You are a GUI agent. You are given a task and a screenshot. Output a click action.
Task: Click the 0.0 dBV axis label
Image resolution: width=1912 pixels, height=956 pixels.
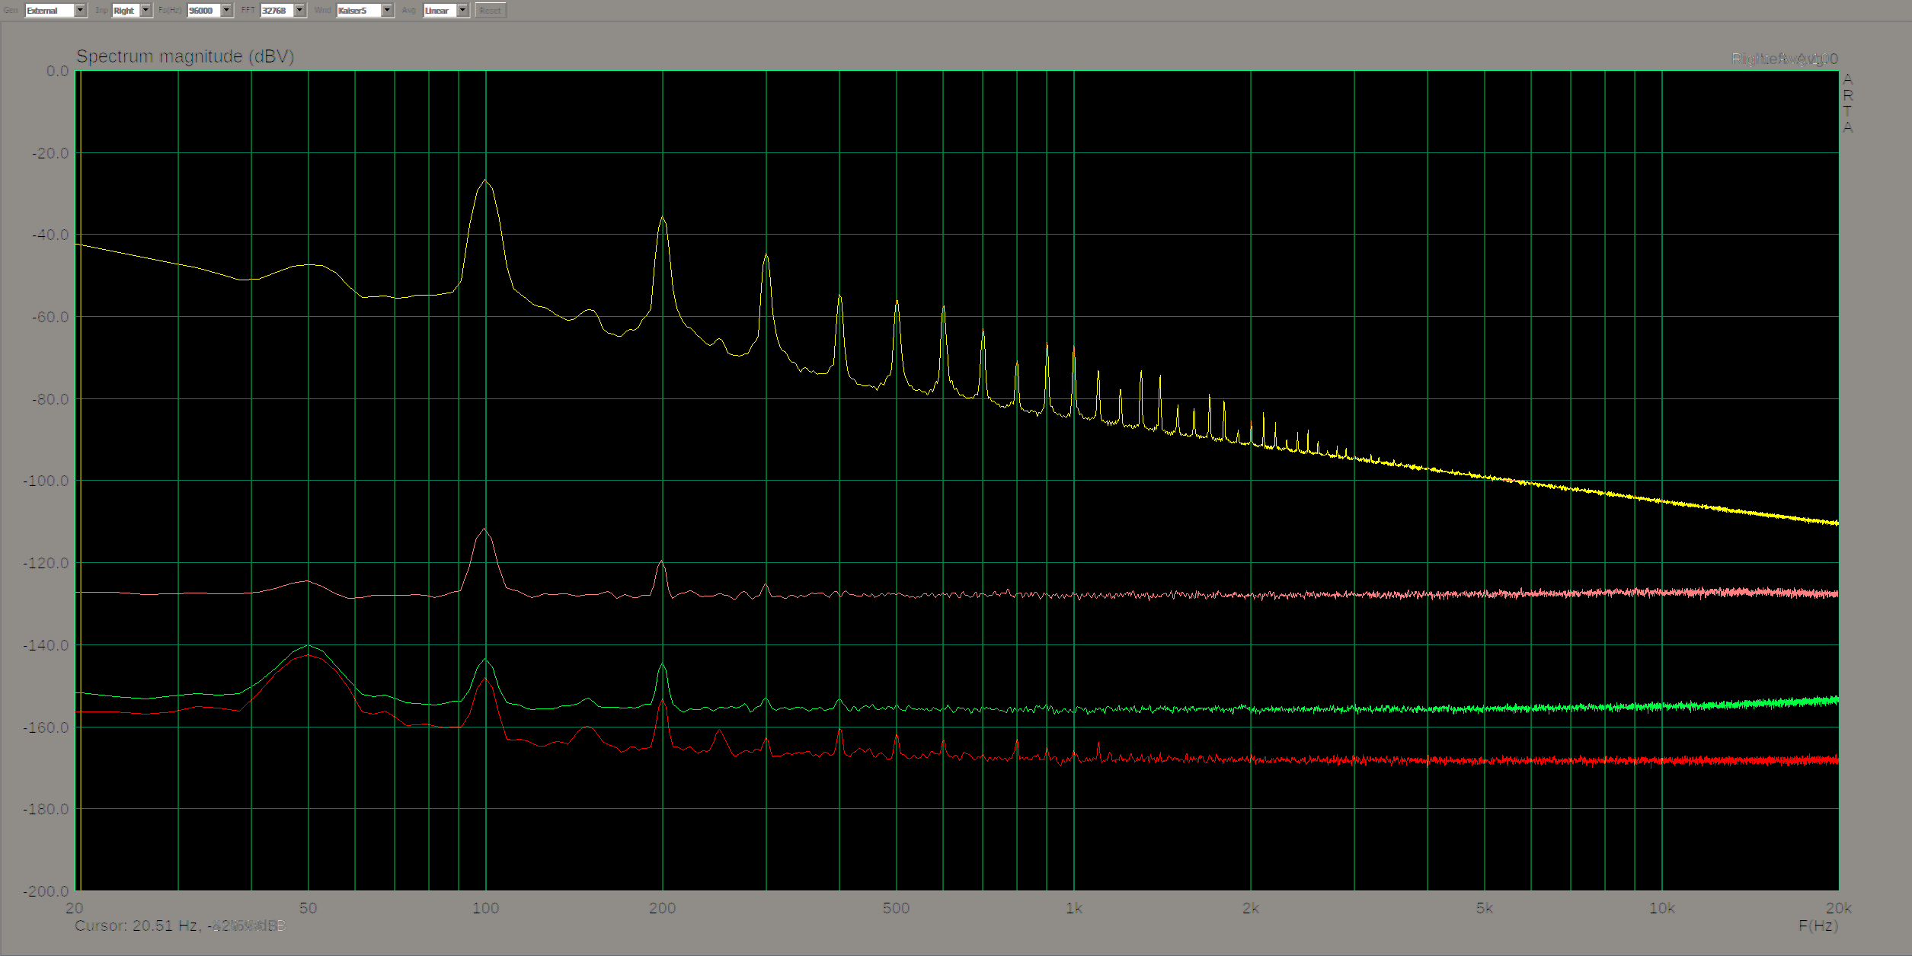pyautogui.click(x=57, y=71)
